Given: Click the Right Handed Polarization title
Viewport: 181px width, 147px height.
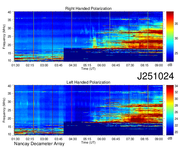Looking at the screenshot, I should pos(88,9).
